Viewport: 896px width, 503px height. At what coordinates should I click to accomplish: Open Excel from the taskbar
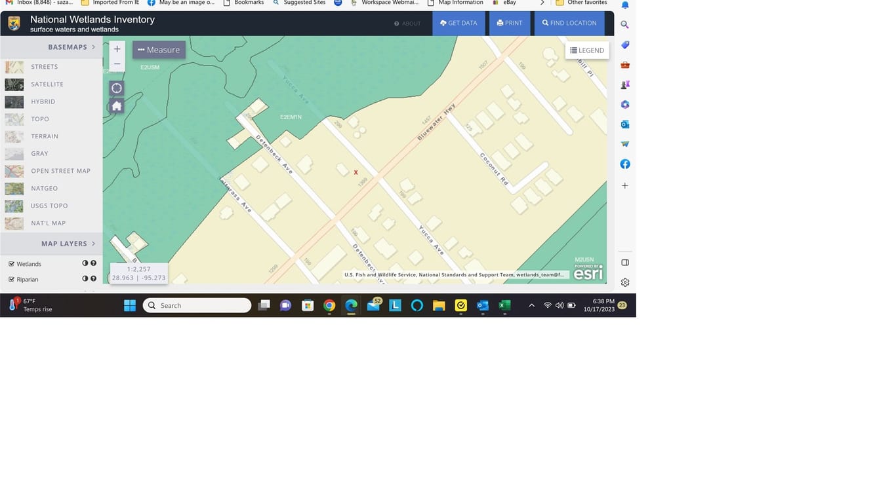tap(504, 305)
